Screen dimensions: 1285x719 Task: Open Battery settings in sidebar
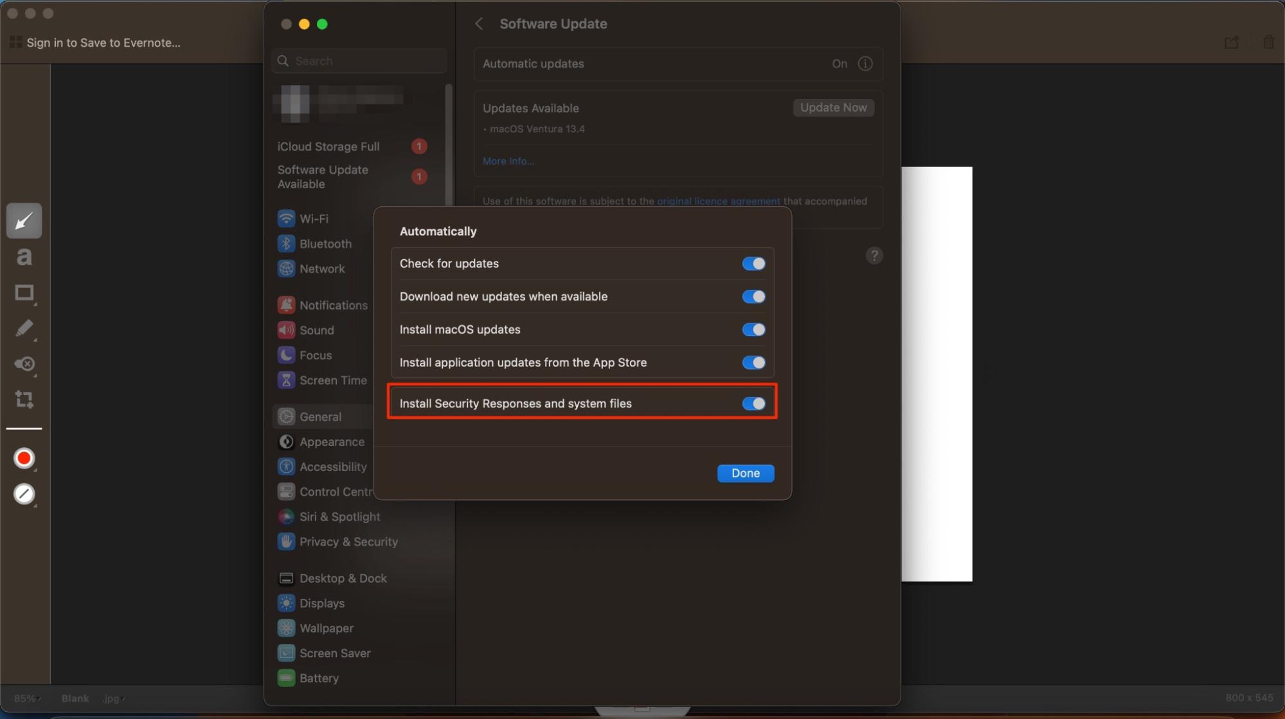pyautogui.click(x=308, y=679)
